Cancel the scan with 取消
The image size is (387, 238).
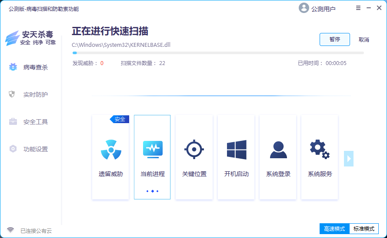pyautogui.click(x=364, y=39)
